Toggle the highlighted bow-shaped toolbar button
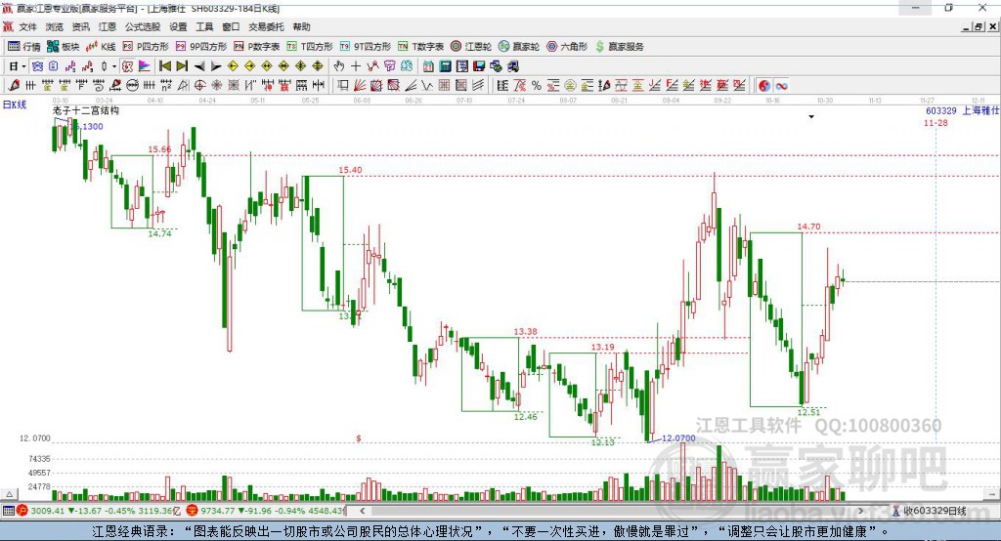 (38, 65)
